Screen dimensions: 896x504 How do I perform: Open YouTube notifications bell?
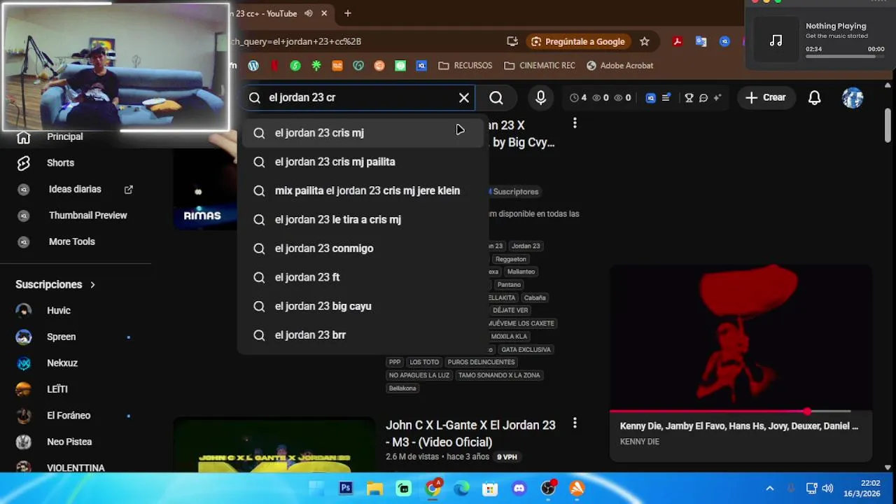(814, 98)
